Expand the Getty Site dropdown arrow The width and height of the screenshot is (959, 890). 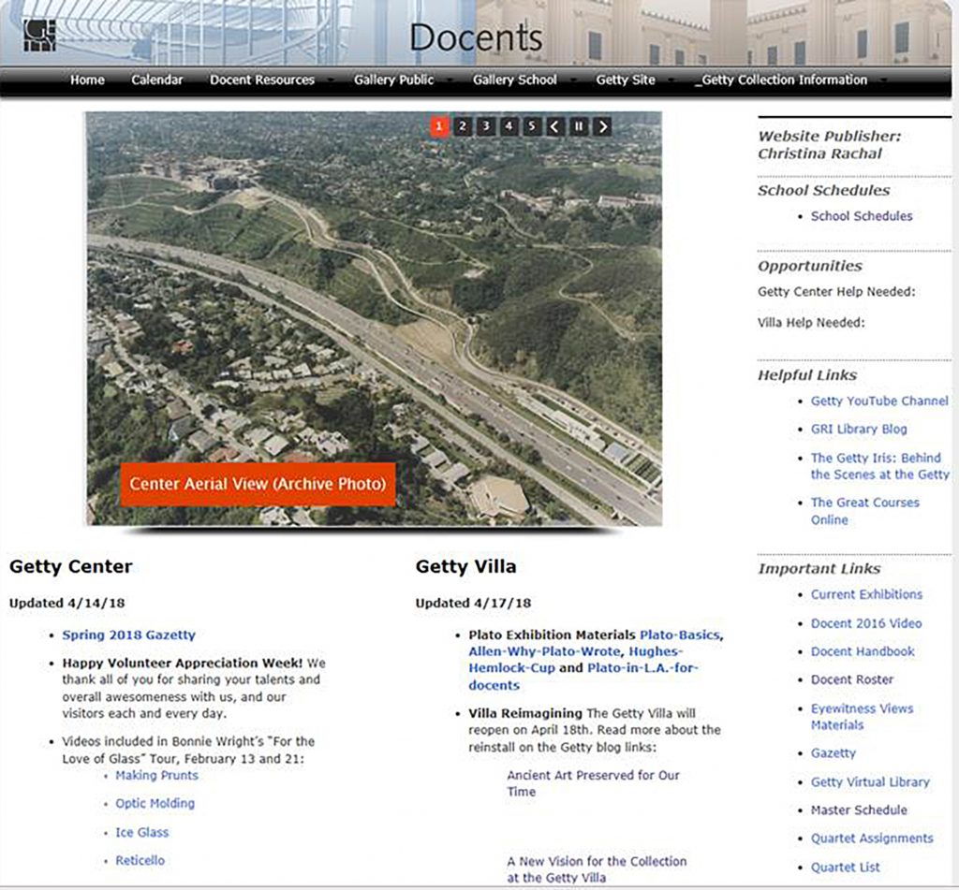click(x=671, y=80)
